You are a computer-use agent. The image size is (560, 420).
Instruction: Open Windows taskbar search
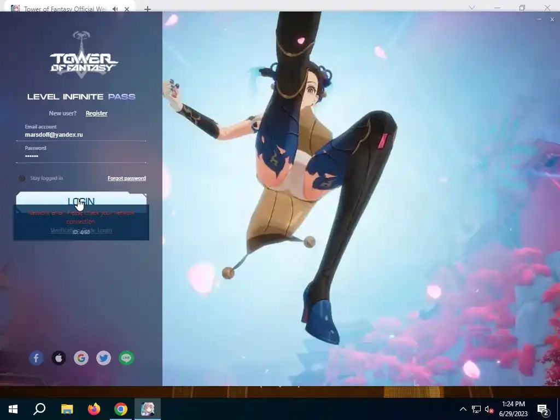(x=39, y=409)
